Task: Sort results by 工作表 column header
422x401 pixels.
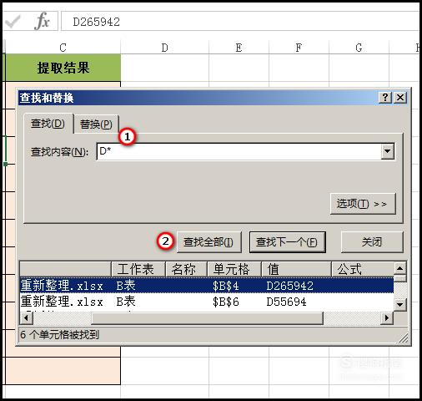Action: 138,269
